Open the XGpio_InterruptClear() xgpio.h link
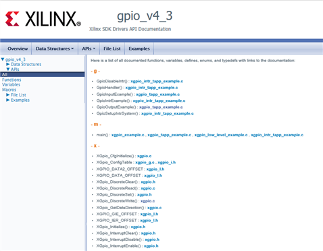 click(x=148, y=233)
